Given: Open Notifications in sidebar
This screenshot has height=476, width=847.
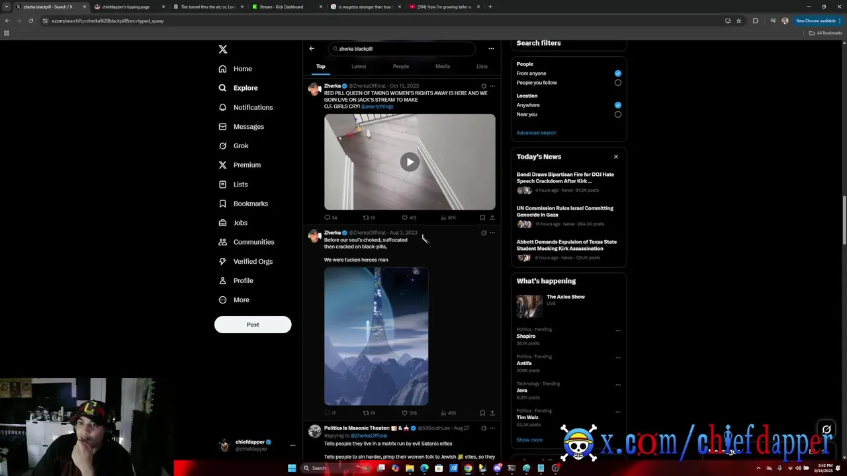Looking at the screenshot, I should [245, 107].
